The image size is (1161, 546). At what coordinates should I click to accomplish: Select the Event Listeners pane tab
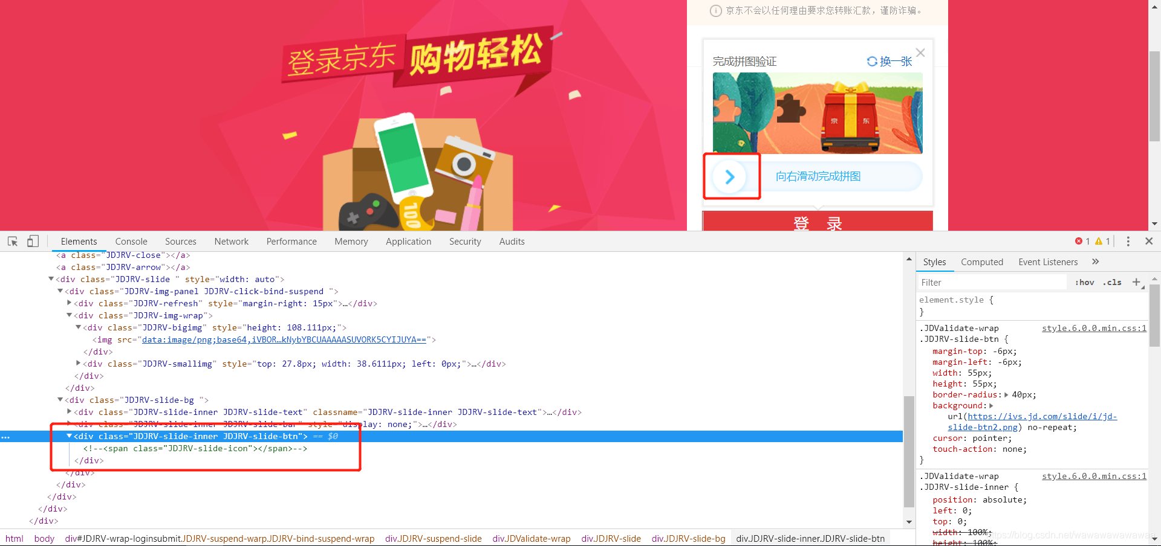coord(1048,262)
